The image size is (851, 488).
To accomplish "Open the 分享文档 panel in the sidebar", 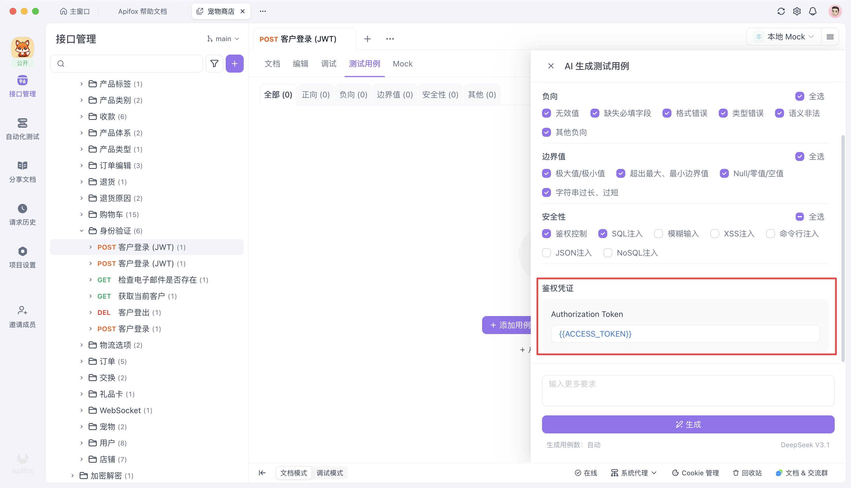I will point(22,172).
